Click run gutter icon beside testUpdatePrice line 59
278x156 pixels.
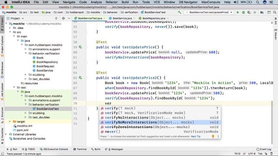[x=80, y=47]
